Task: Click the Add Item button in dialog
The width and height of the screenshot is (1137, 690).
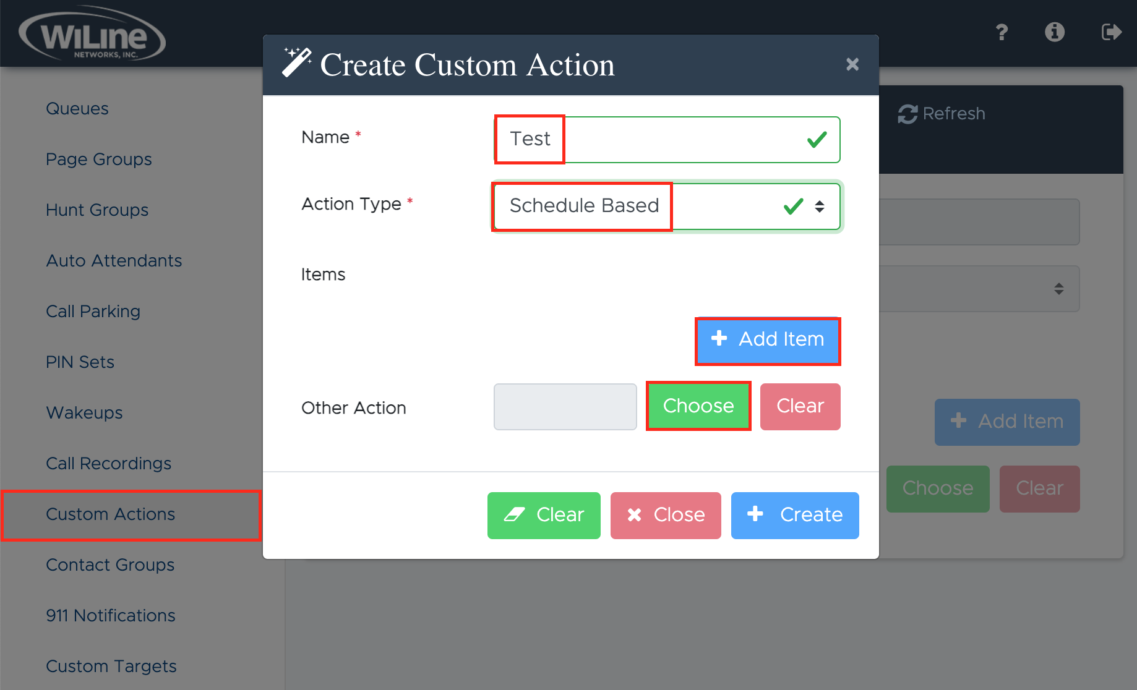Action: 767,340
